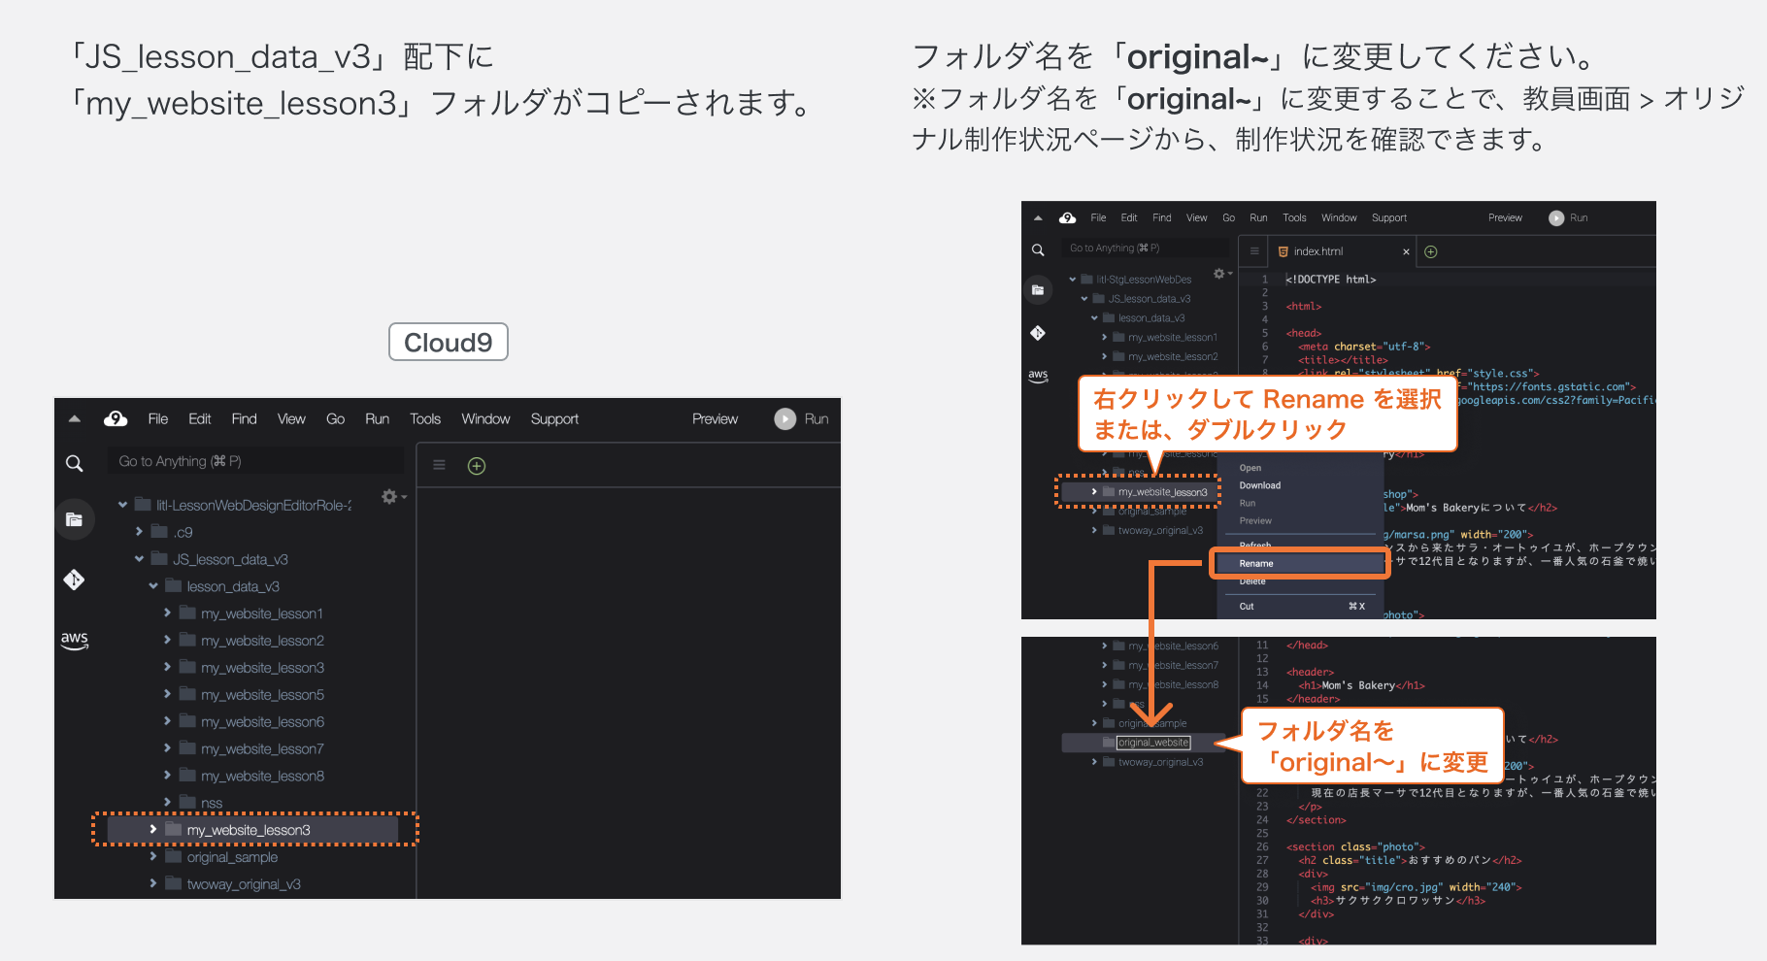Screen dimensions: 1767x961
Task: Collapse the menu bar arrow in left screenshot
Action: click(x=75, y=419)
